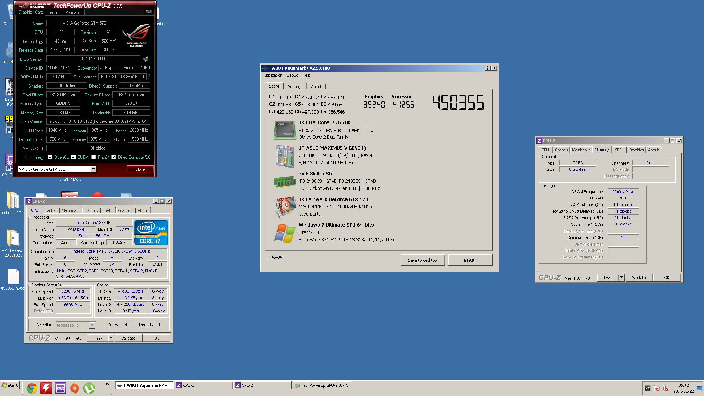Click the Intel Core i7 logo in CPU-Z
The width and height of the screenshot is (704, 396).
[151, 232]
